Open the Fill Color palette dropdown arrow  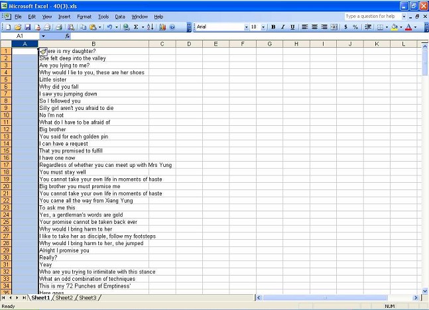pyautogui.click(x=401, y=26)
